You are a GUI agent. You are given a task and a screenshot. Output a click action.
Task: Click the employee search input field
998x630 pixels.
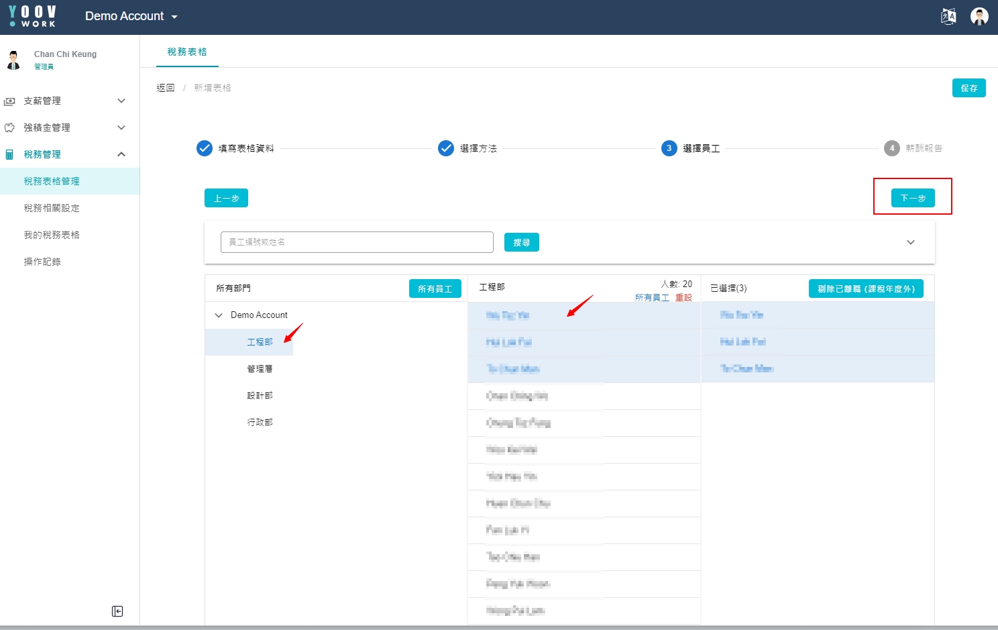coord(357,242)
